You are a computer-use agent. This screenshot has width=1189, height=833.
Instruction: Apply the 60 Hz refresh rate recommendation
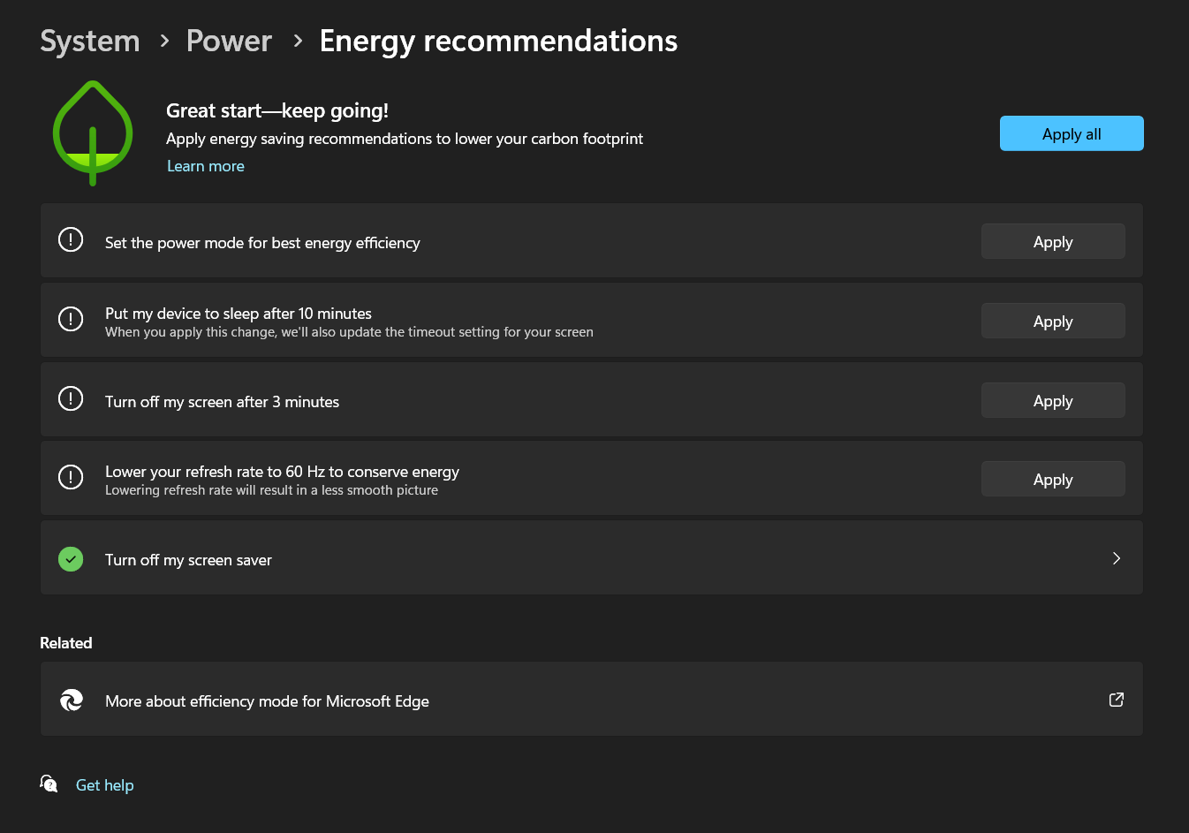click(1053, 478)
